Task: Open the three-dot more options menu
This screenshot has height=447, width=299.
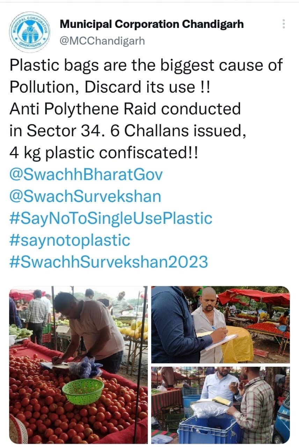Action: pos(283,24)
